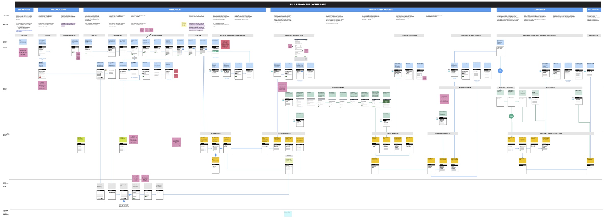Select the cyan note in the governance row

[x=288, y=214]
